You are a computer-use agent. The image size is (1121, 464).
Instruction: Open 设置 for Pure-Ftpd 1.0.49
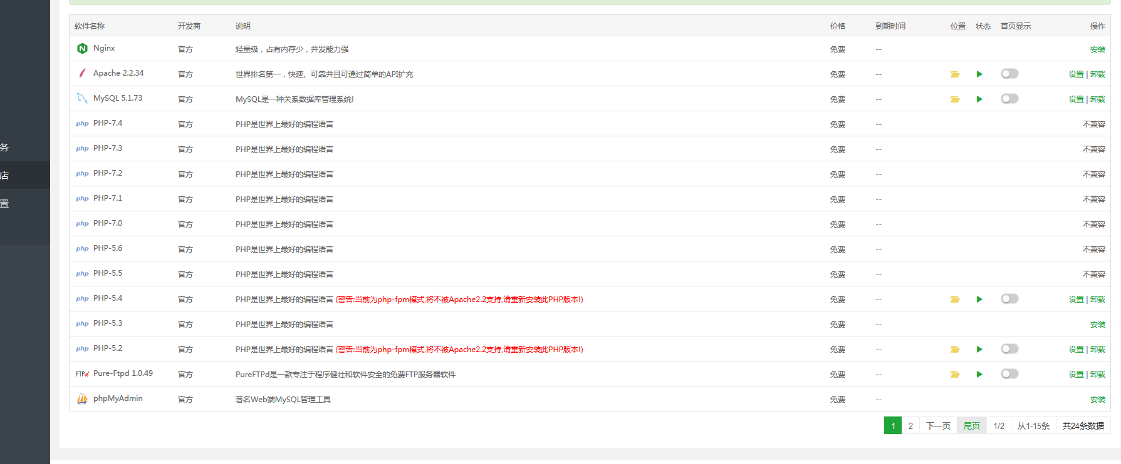point(1076,375)
